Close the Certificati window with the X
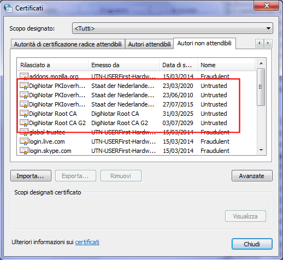This screenshot has height=260, width=283. [x=267, y=6]
